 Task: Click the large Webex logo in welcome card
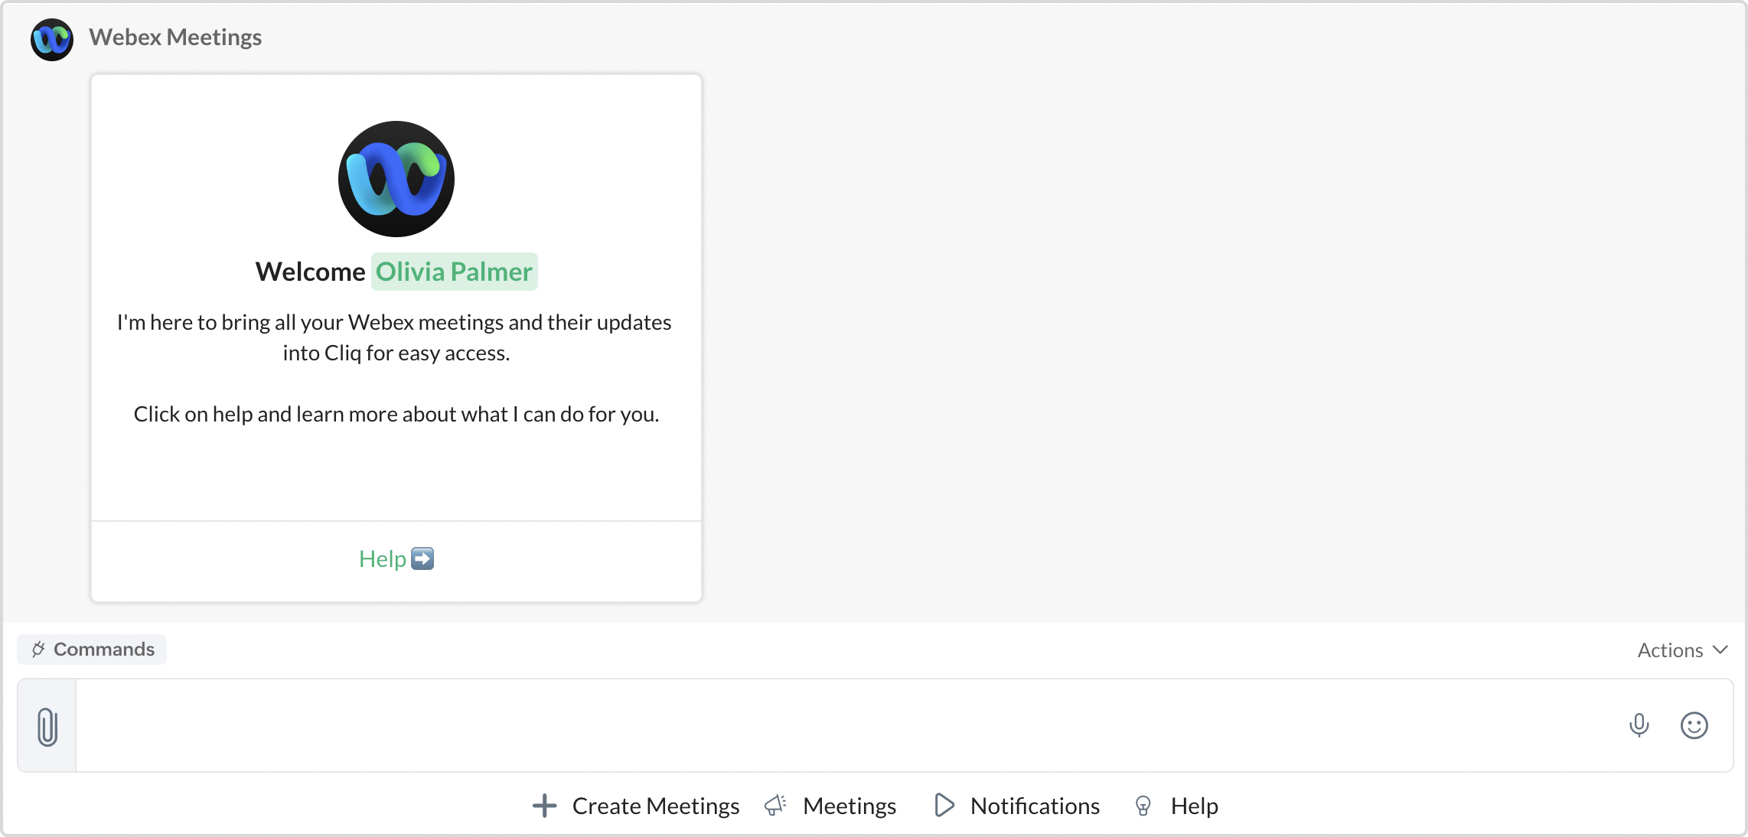click(396, 179)
